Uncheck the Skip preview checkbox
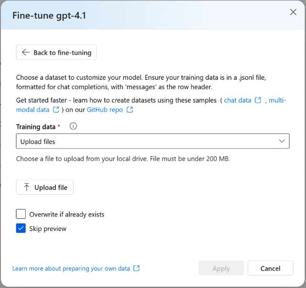This screenshot has width=306, height=288. pyautogui.click(x=21, y=229)
